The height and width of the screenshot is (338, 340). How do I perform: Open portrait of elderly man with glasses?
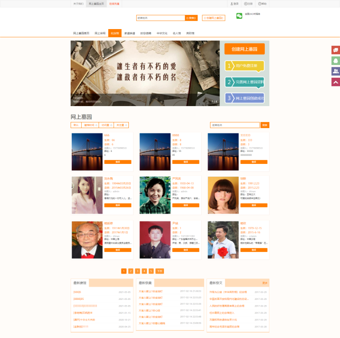click(x=87, y=240)
